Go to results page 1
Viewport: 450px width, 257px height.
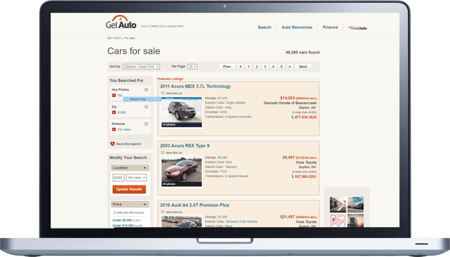[249, 67]
